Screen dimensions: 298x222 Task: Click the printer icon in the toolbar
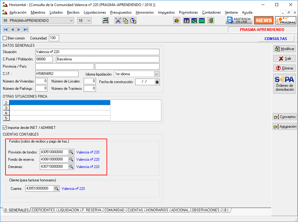click(x=106, y=21)
